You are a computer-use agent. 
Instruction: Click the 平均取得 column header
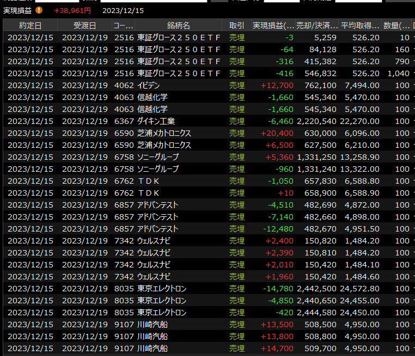coord(360,26)
